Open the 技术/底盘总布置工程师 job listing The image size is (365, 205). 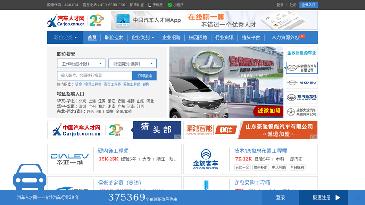[261, 151]
